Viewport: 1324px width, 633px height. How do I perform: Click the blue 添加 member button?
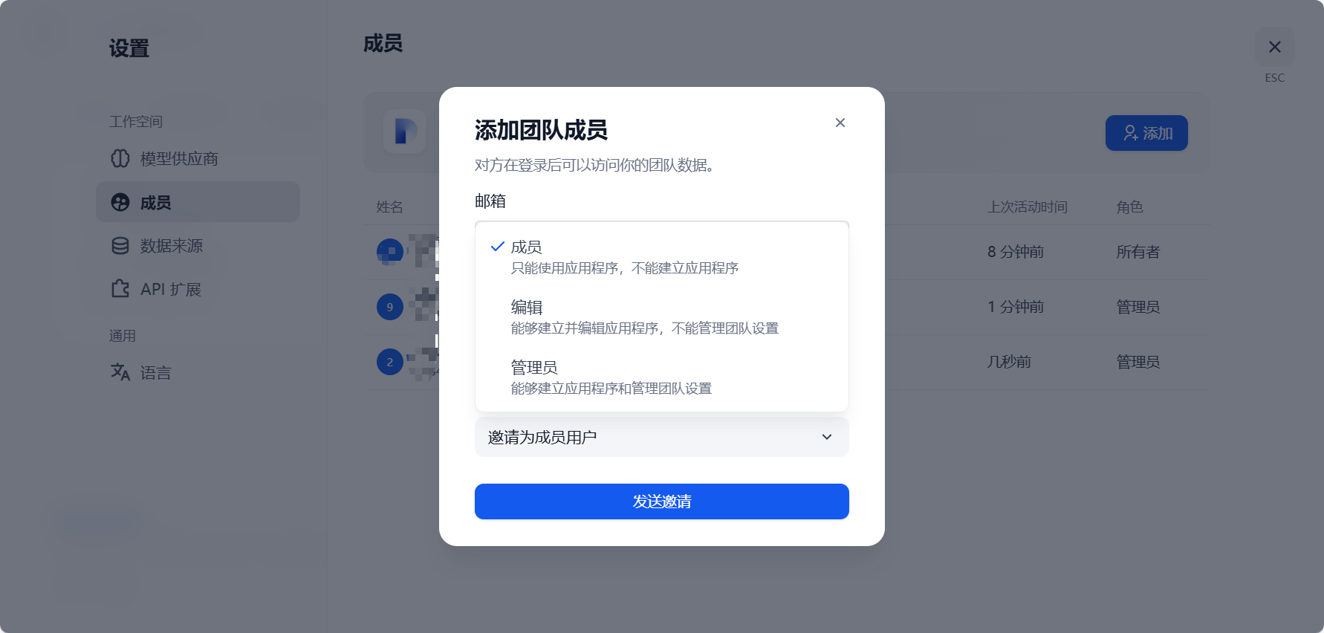click(x=1146, y=133)
